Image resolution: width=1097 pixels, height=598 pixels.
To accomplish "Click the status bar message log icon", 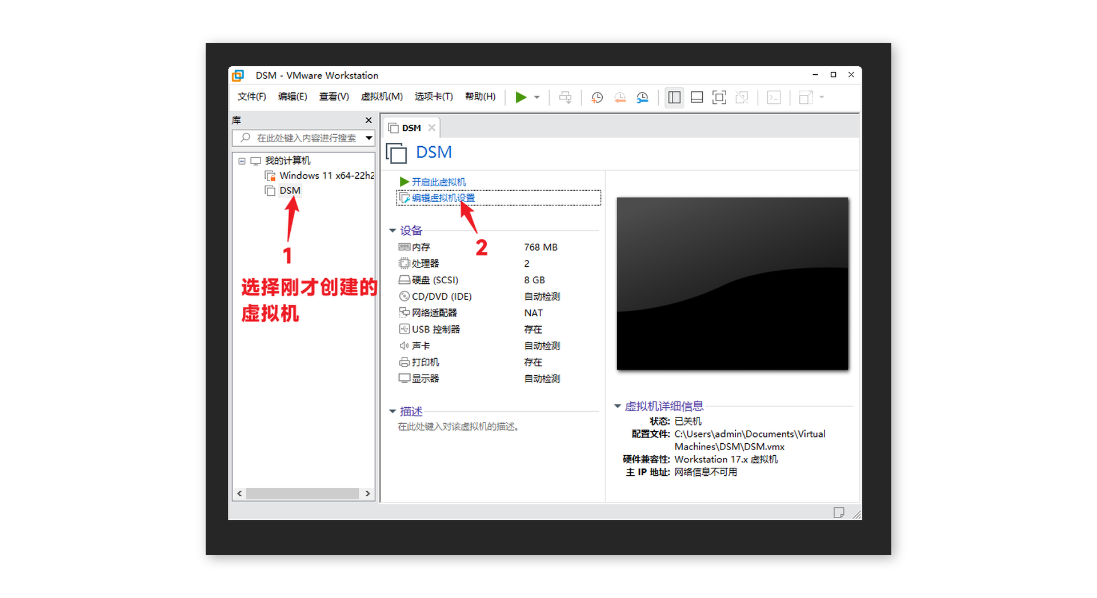I will (839, 512).
